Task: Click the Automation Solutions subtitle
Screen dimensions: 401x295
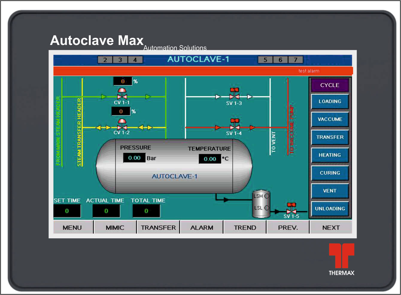Action: (175, 48)
